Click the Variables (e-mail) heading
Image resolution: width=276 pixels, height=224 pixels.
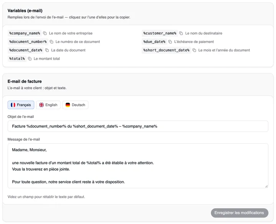(25, 11)
